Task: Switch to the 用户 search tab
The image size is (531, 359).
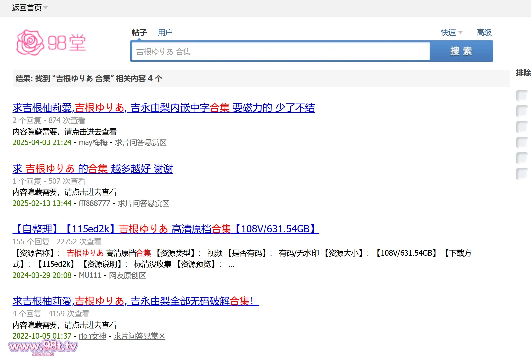Action: 165,32
